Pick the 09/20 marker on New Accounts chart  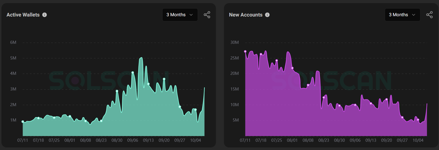[386, 99]
